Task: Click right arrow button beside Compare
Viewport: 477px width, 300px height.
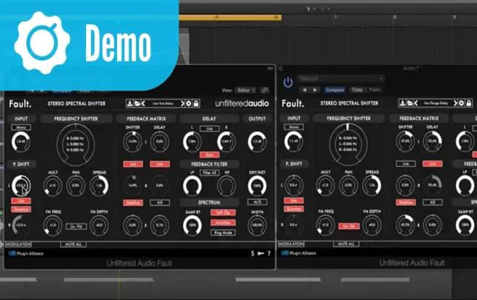Action: click(x=315, y=90)
